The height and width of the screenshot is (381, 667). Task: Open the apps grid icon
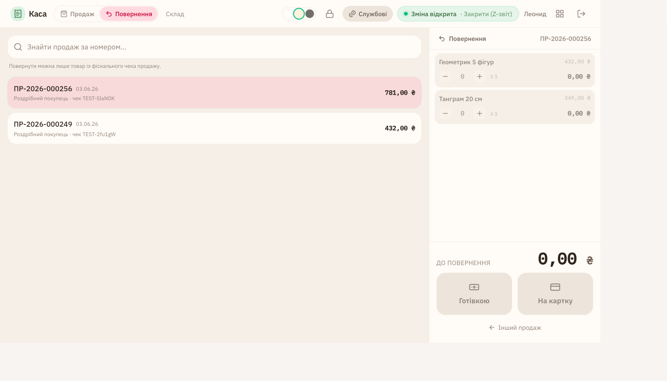pos(560,14)
